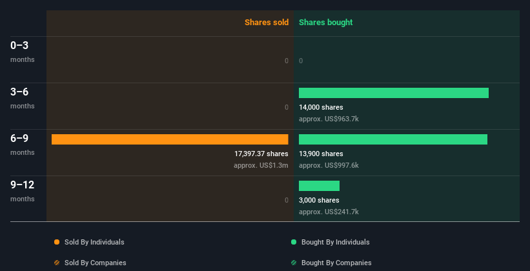Viewport: 530px width, 271px height.
Task: Click the Sold By Individuals orange legend dot
Action: pyautogui.click(x=57, y=242)
